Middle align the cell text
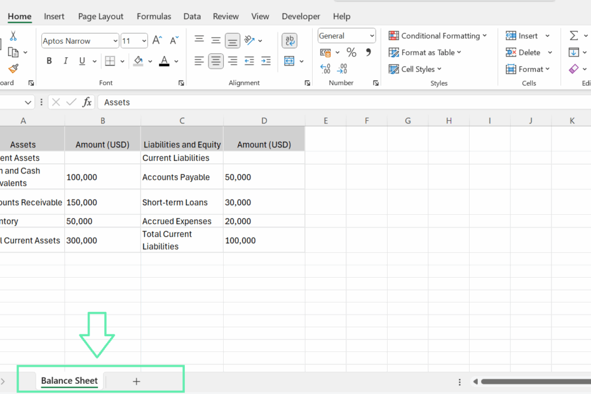This screenshot has width=591, height=394. coord(215,40)
